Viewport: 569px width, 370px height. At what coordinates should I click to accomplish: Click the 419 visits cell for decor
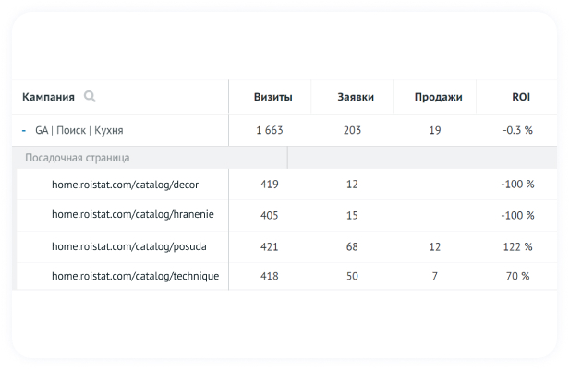[x=270, y=185]
